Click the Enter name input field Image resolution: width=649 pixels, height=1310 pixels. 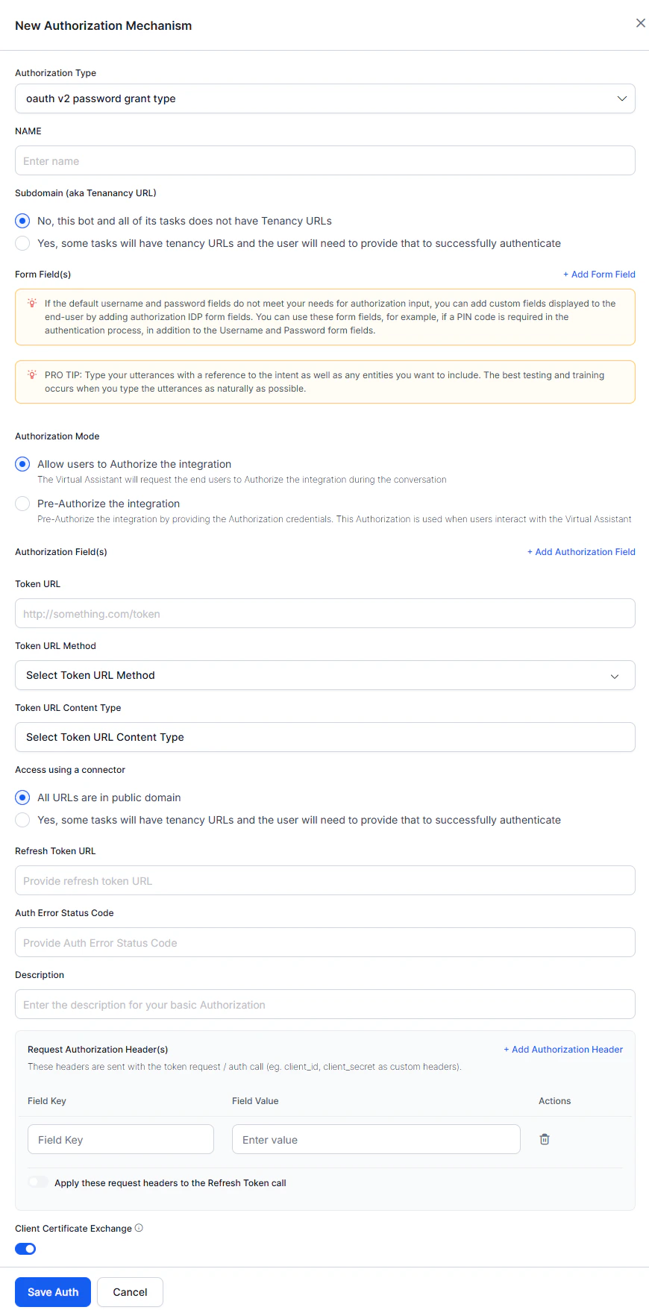[324, 160]
